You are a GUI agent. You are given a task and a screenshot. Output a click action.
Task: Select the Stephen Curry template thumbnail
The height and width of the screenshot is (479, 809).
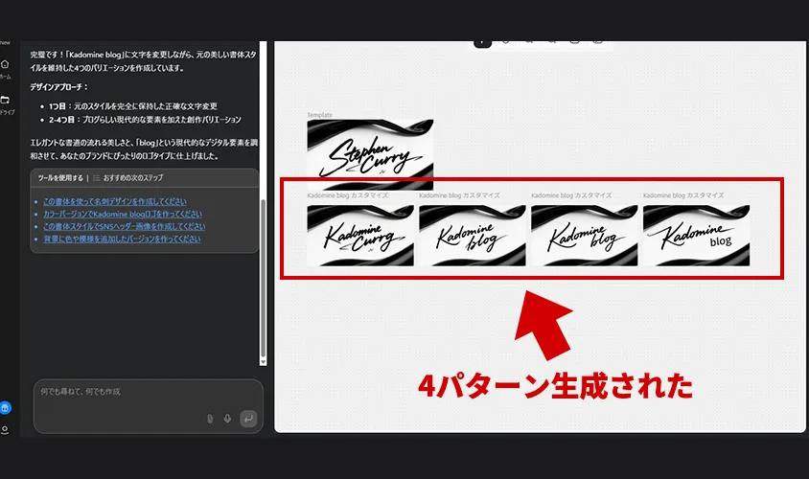[370, 150]
